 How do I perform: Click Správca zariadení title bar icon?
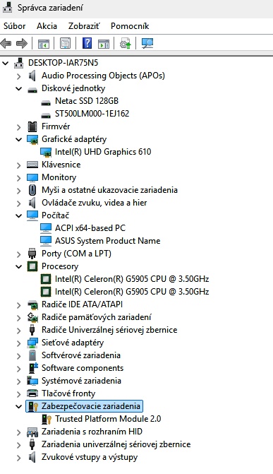(x=7, y=7)
